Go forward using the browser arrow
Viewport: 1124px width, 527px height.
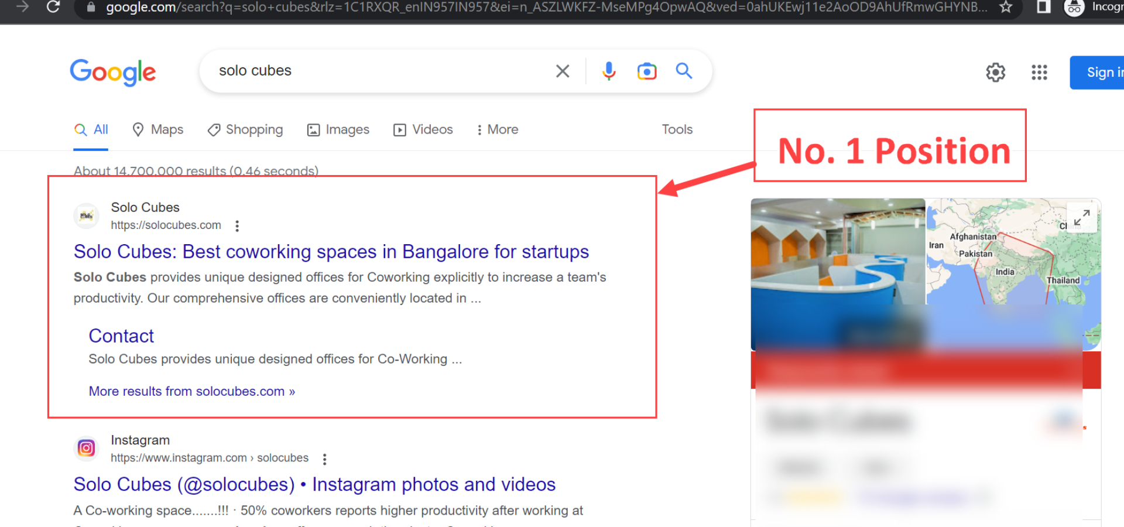(22, 8)
